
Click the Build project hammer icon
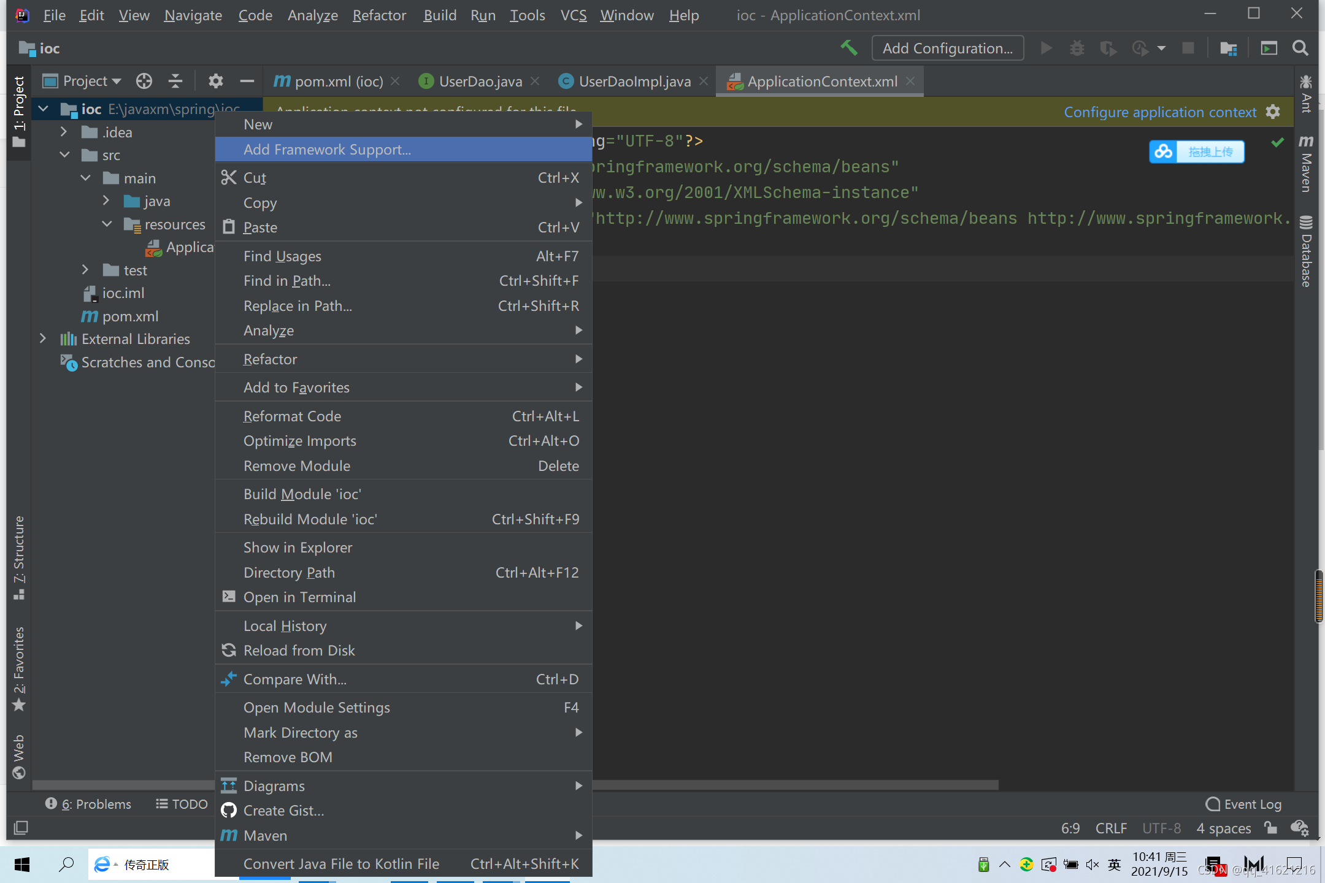tap(848, 48)
